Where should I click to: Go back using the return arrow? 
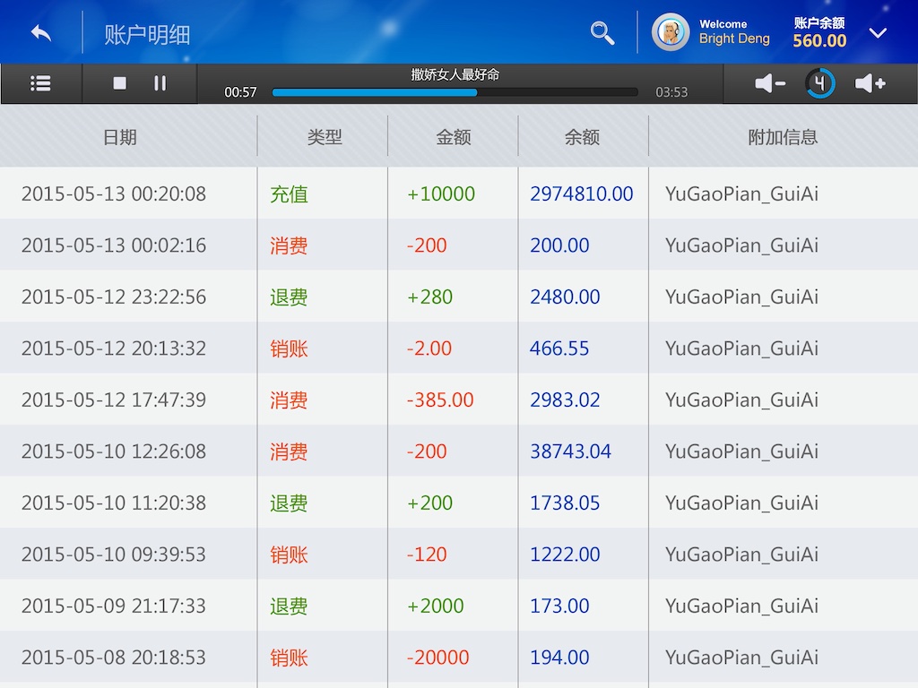coord(41,33)
